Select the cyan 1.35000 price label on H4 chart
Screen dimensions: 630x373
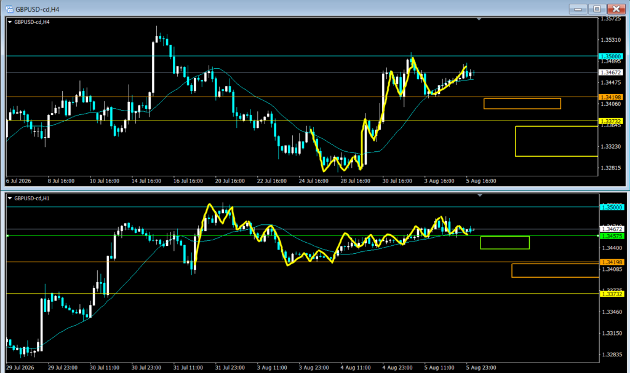[611, 56]
